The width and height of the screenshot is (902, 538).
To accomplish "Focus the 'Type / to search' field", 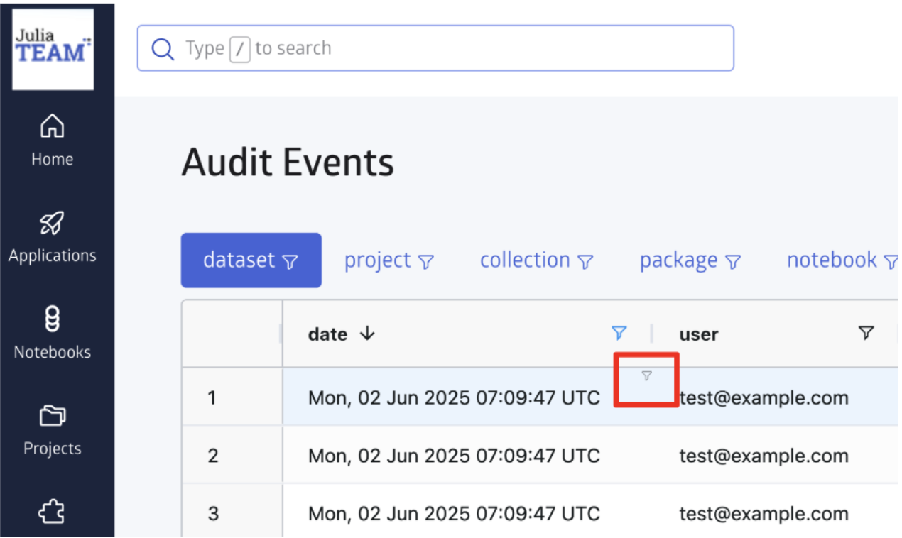I will pyautogui.click(x=455, y=48).
